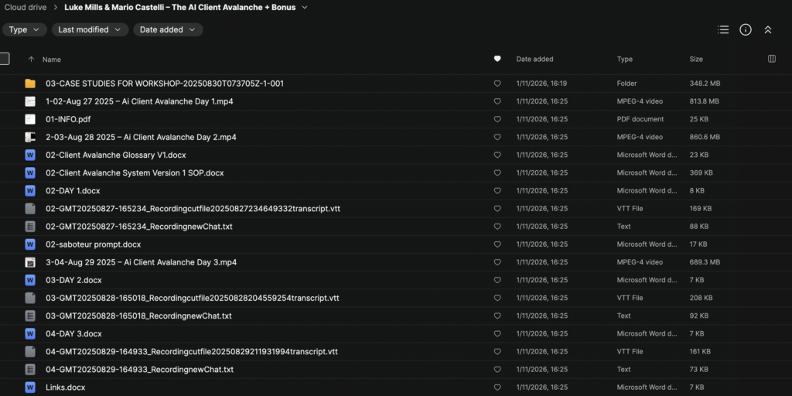Click video thumbnail icon of Day 1.mp4
Image resolution: width=792 pixels, height=396 pixels.
[x=30, y=101]
